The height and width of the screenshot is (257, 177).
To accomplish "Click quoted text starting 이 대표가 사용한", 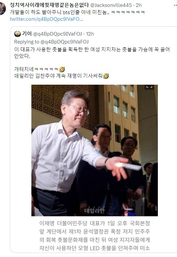I will pos(92,53).
